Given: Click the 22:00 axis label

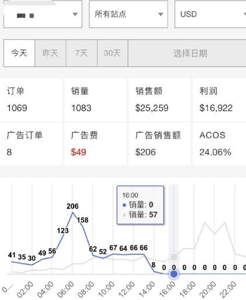Looking at the screenshot, I should (228, 289).
